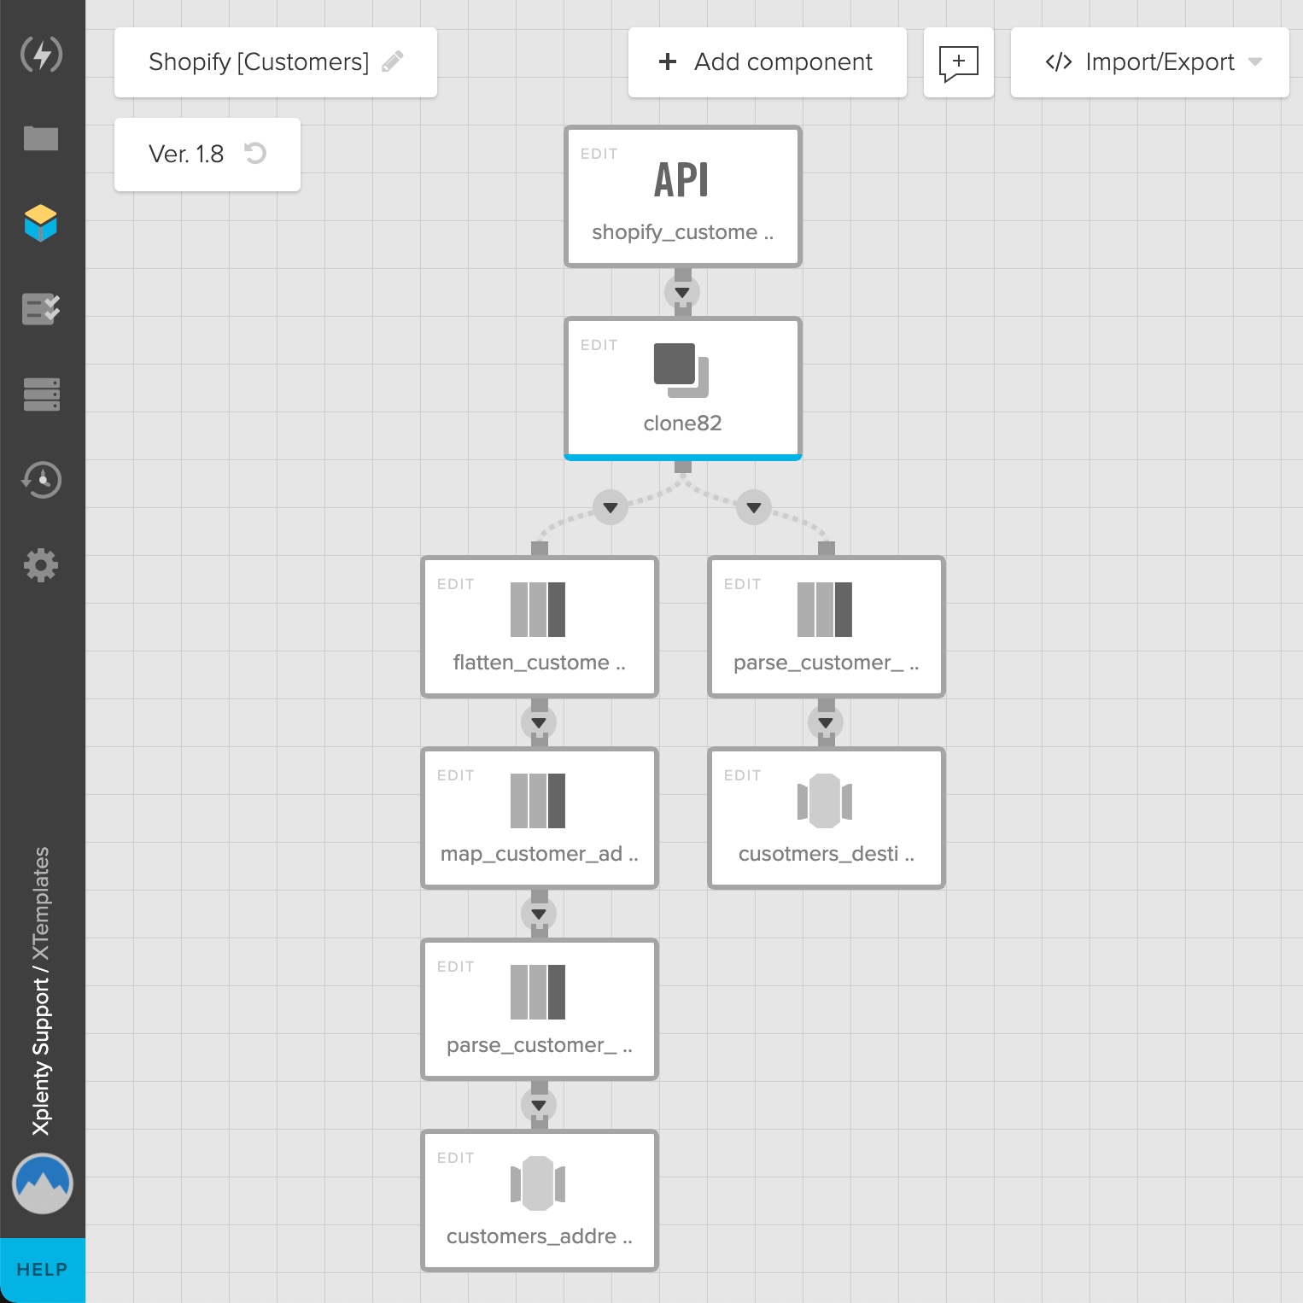
Task: Select the clone82 component node
Action: 682,389
